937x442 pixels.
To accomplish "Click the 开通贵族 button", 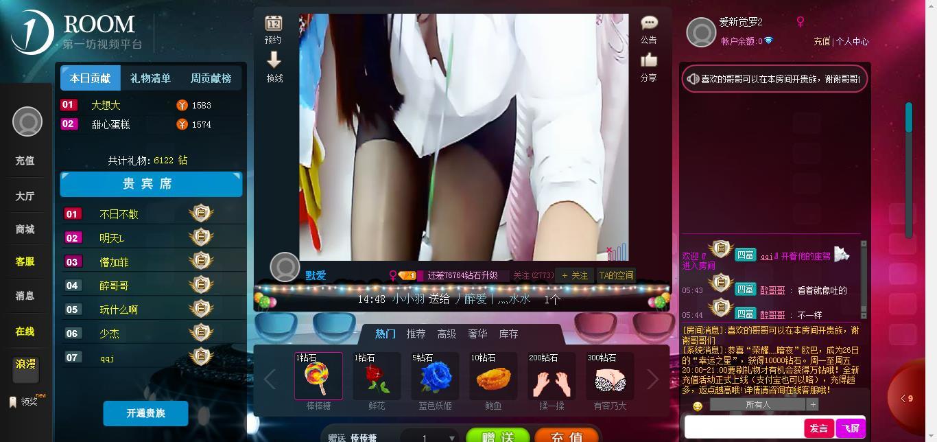I will coord(145,413).
